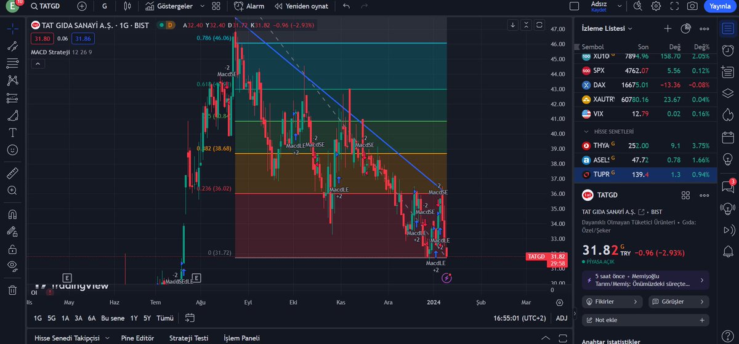Add symbol to compare with plus icon
The width and height of the screenshot is (739, 344).
82,6
